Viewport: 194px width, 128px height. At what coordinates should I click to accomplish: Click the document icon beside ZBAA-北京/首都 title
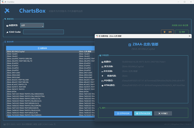(x=130, y=45)
